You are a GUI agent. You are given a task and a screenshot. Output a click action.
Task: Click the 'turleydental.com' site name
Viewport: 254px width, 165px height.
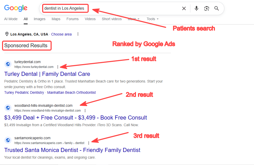click(x=28, y=62)
